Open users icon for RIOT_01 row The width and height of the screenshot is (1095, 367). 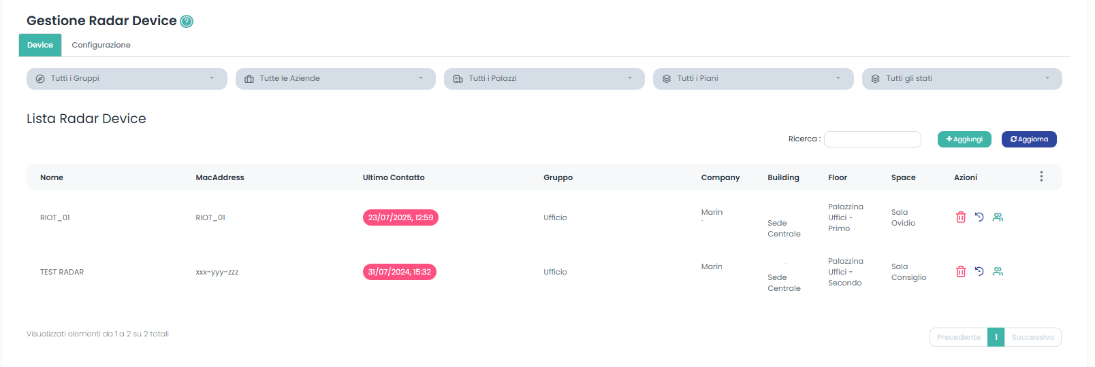click(x=998, y=217)
